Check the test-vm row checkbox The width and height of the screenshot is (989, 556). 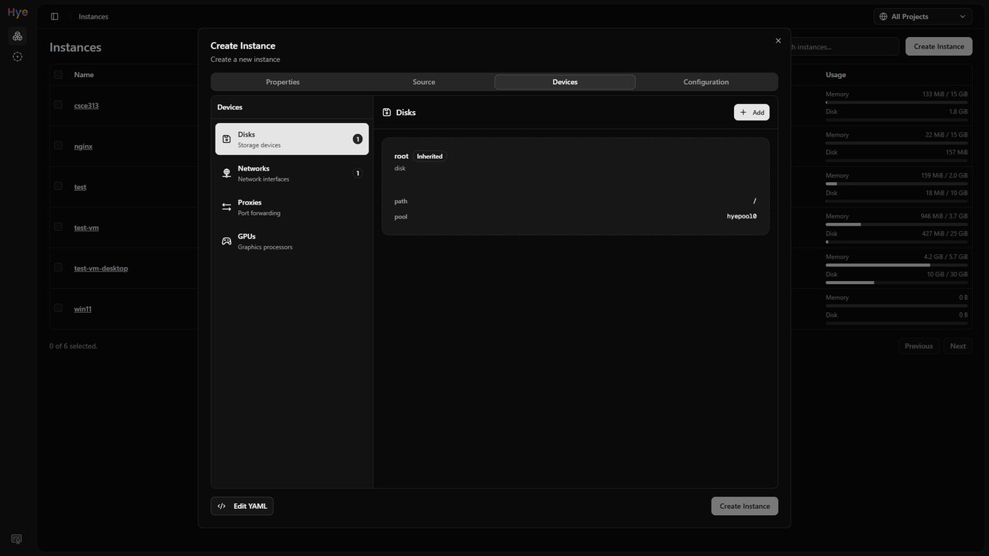[x=58, y=226]
